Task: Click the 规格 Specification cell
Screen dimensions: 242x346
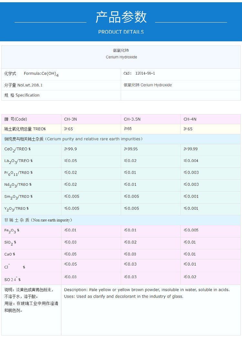Action: [x=22, y=95]
